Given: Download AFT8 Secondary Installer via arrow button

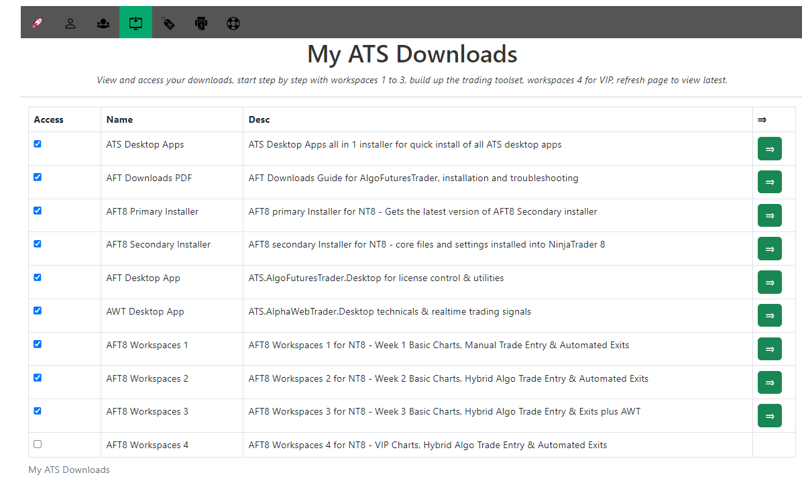Looking at the screenshot, I should pyautogui.click(x=769, y=249).
